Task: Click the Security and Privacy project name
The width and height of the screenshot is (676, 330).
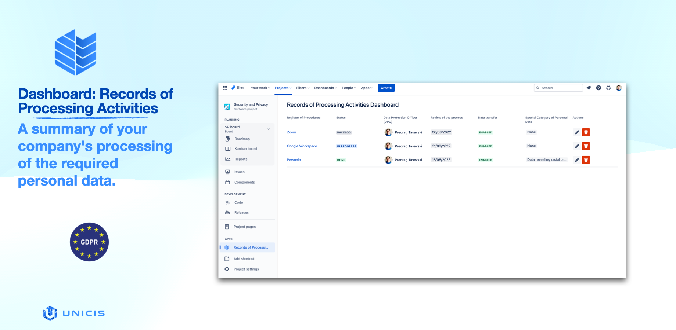Action: 251,104
